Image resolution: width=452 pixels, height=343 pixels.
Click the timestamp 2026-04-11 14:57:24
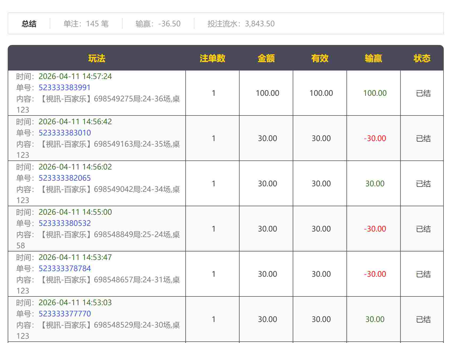(x=75, y=77)
